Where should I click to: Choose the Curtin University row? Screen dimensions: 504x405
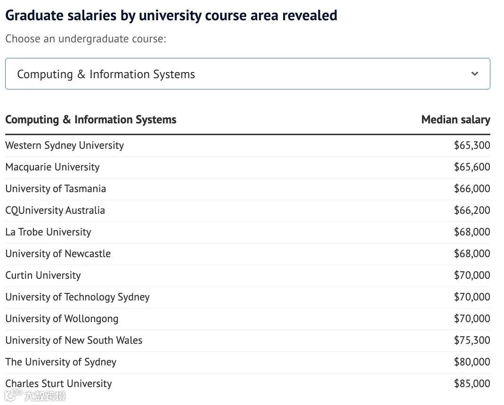(43, 275)
